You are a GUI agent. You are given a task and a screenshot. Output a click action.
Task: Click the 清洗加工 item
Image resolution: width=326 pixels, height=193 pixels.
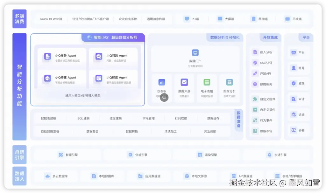(171, 131)
